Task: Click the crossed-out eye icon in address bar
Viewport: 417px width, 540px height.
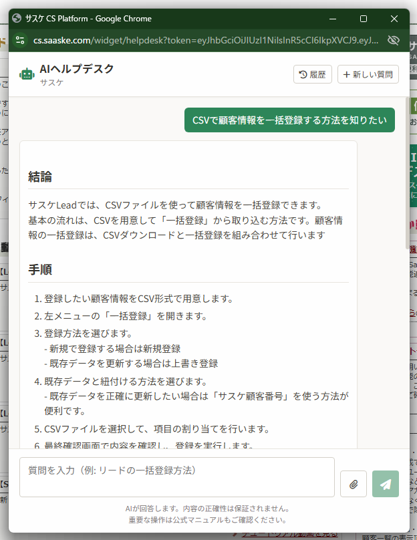Action: coord(393,40)
